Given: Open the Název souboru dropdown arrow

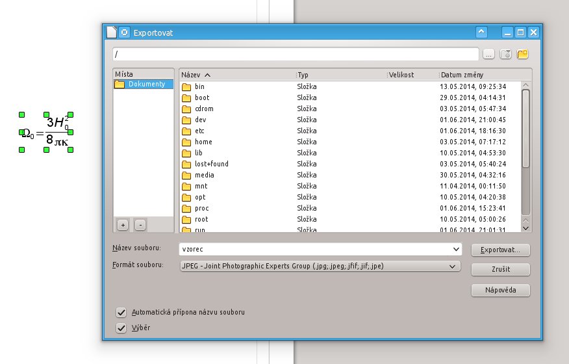Looking at the screenshot, I should (x=456, y=249).
